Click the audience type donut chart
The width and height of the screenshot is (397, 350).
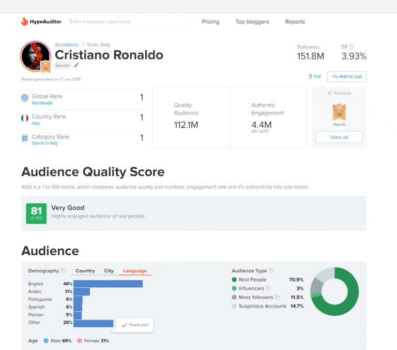pyautogui.click(x=334, y=291)
